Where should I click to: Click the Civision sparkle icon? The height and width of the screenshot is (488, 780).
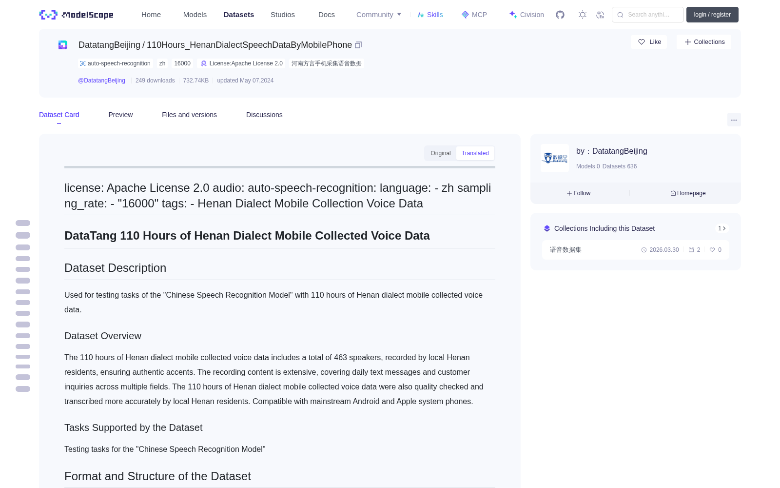pyautogui.click(x=513, y=15)
